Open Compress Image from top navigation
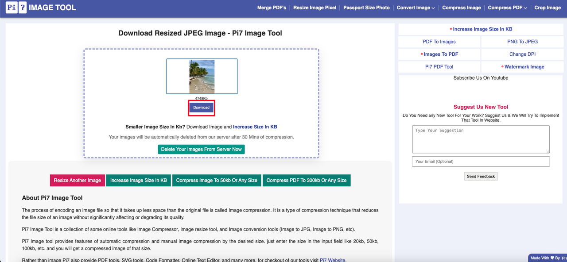Screen dimensions: 567x262 [x=461, y=8]
